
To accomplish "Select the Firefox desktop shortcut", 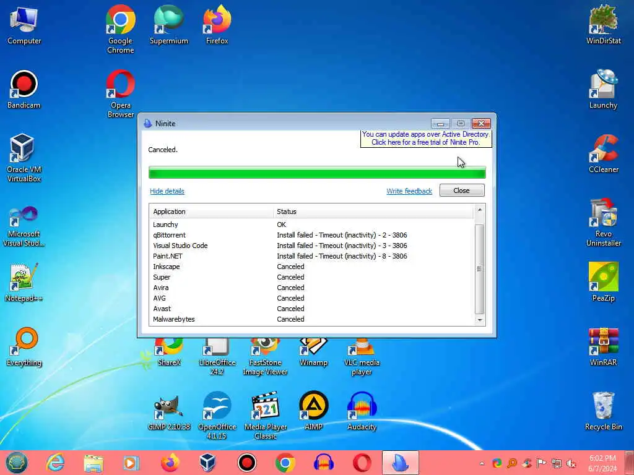I will click(x=217, y=25).
